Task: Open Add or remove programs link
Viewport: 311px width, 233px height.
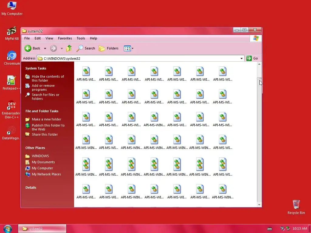Action: coord(43,87)
